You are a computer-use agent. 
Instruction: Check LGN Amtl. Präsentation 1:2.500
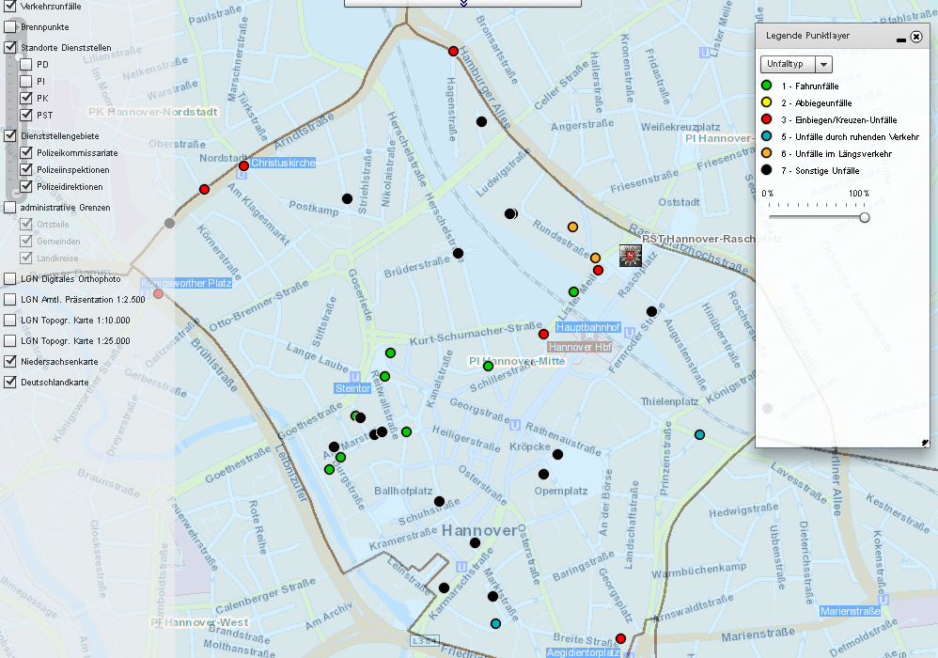coord(10,299)
